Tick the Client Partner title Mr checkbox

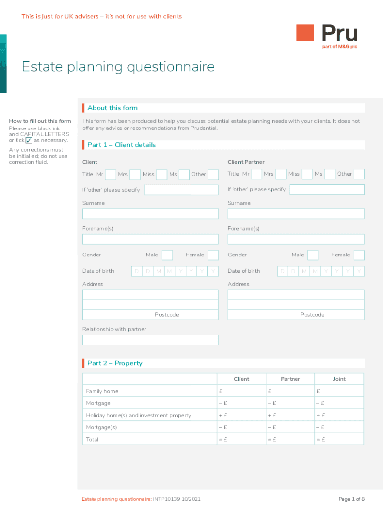[x=257, y=174]
